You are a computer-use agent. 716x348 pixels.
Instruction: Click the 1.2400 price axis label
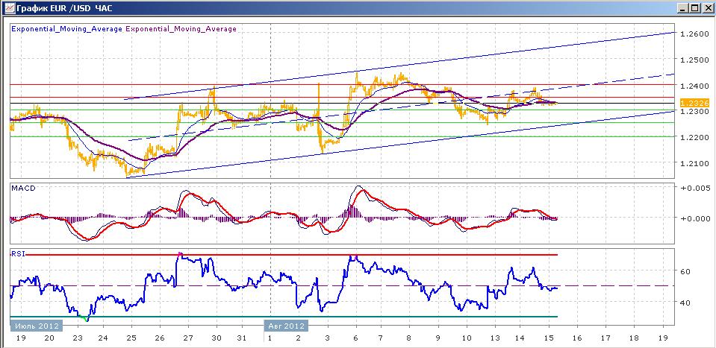click(693, 86)
